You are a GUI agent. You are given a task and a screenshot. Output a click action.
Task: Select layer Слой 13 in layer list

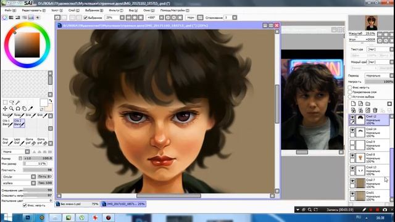coord(369,170)
